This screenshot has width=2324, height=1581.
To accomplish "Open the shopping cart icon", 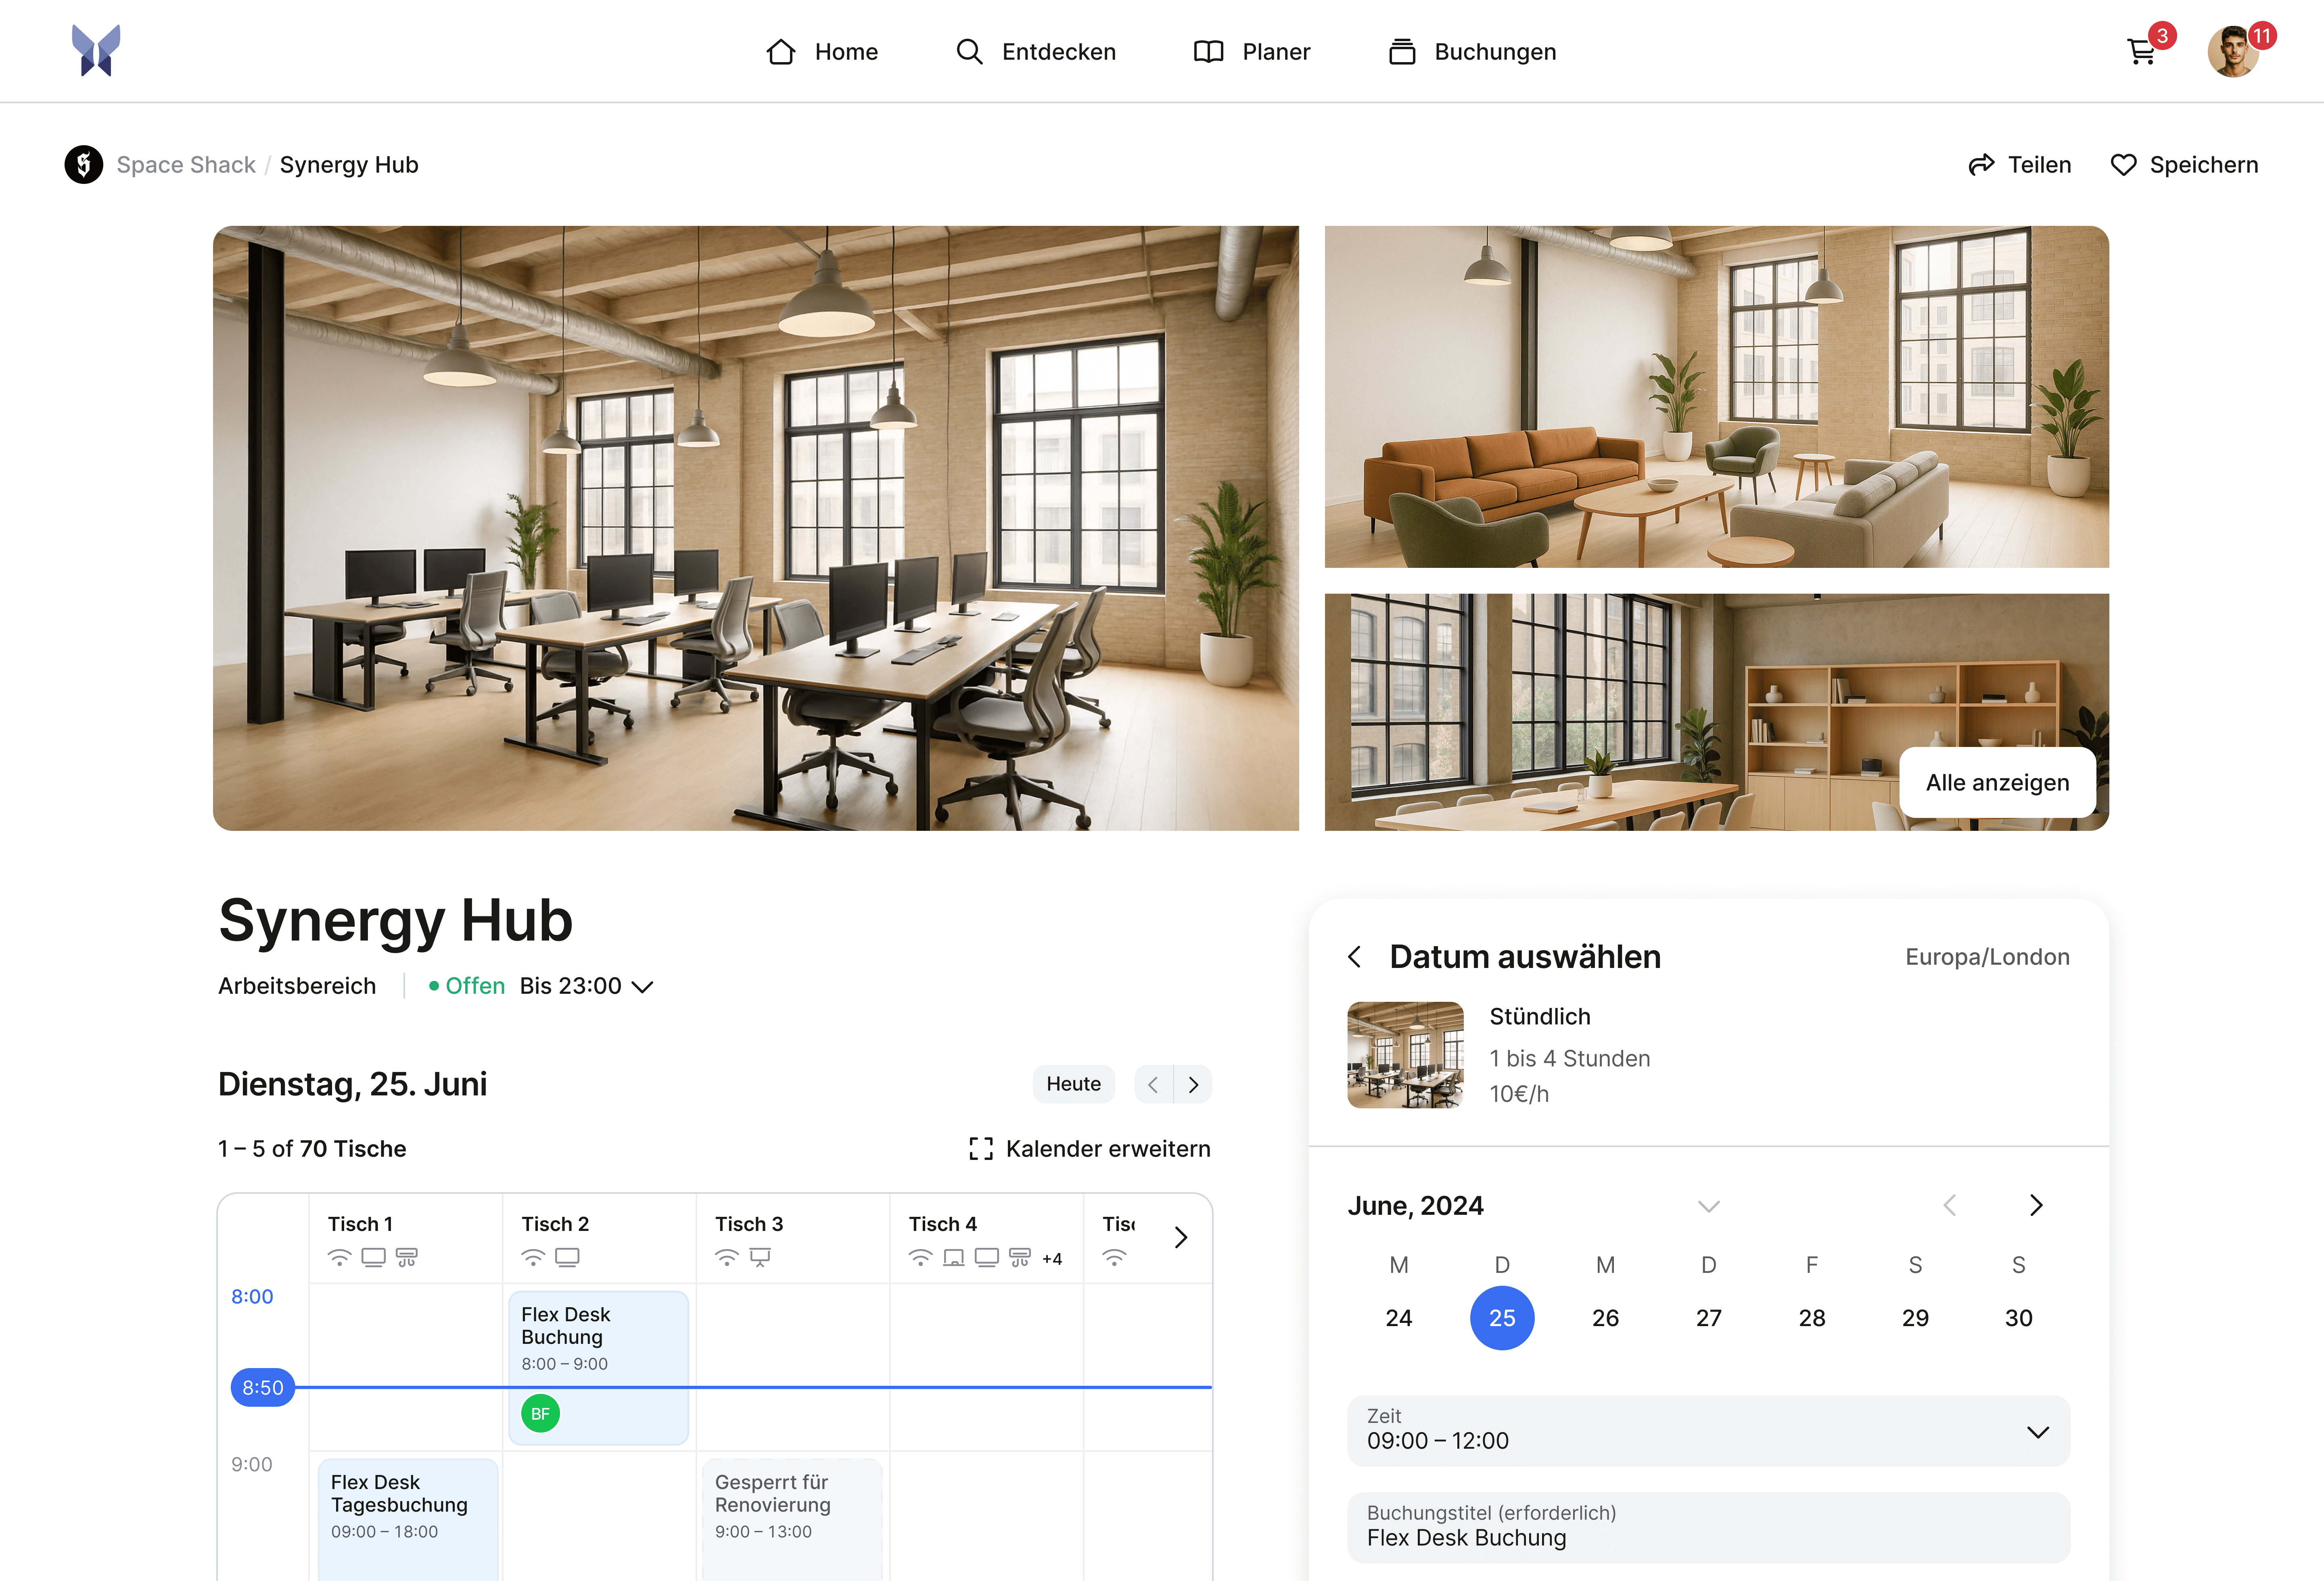I will 2140,52.
